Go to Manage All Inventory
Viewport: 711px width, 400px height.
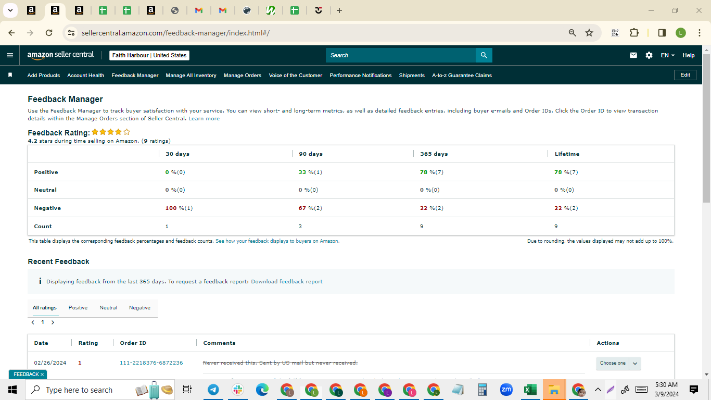click(191, 75)
